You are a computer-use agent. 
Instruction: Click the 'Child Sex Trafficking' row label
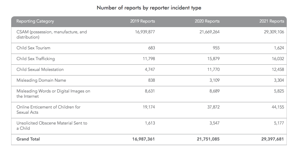[36, 59]
